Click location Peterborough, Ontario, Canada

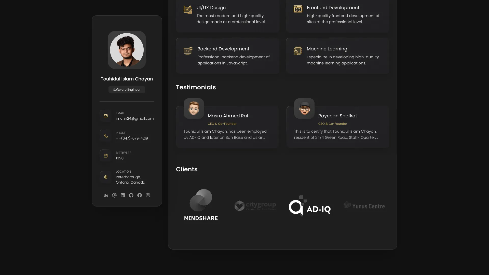click(x=130, y=180)
